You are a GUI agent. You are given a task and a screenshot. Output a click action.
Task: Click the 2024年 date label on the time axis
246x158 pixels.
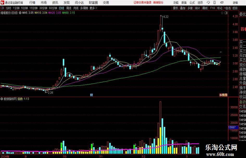pos(5,156)
